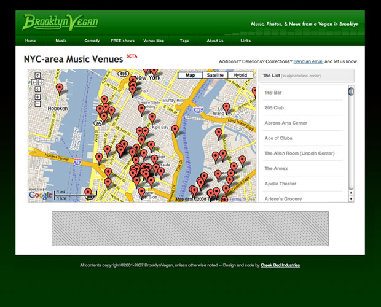Select 205 Club in the list

[303, 107]
